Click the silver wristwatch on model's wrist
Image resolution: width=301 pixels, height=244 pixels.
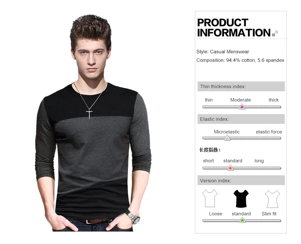pyautogui.click(x=134, y=217)
